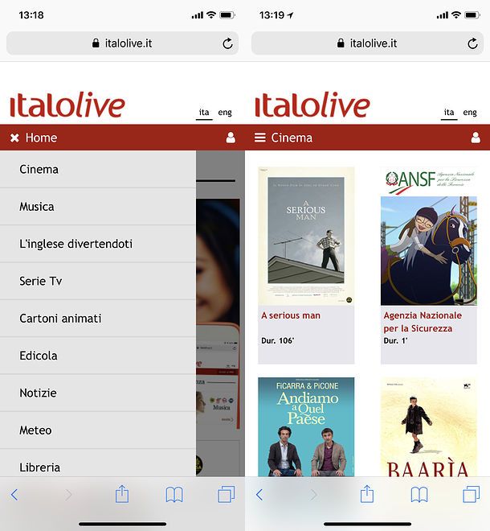Open bookmarks icon in right phone toolbar
Viewport: 490px width, 531px height.
[x=419, y=495]
